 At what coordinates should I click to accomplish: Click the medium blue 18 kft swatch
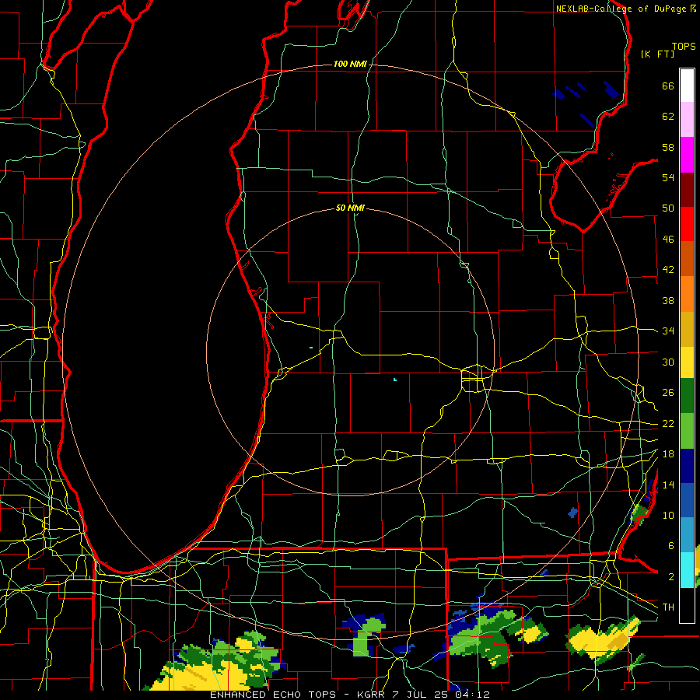pos(687,500)
